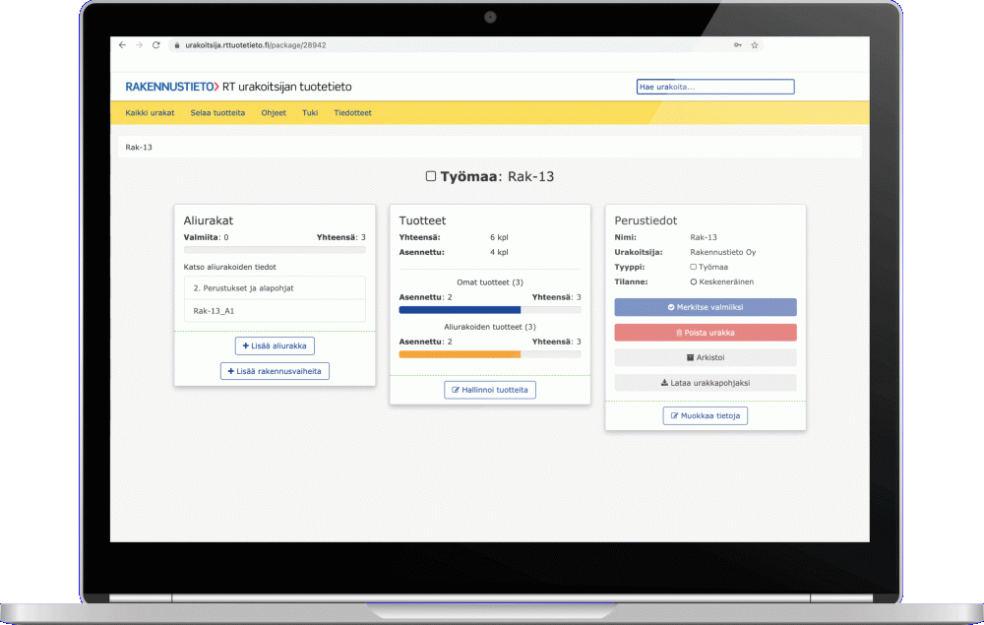Click the Katso aliurakoiden tiedot text
984x625 pixels.
click(229, 267)
